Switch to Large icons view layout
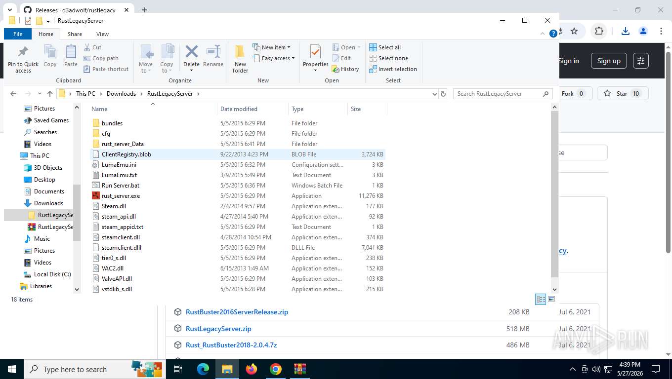 pos(551,299)
